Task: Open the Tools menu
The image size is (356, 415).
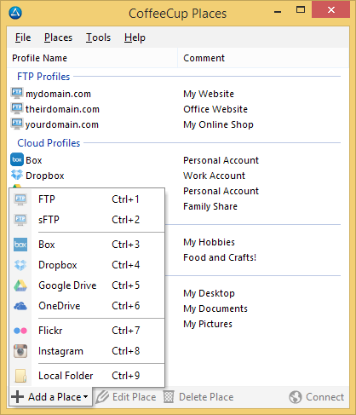Action: (98, 37)
